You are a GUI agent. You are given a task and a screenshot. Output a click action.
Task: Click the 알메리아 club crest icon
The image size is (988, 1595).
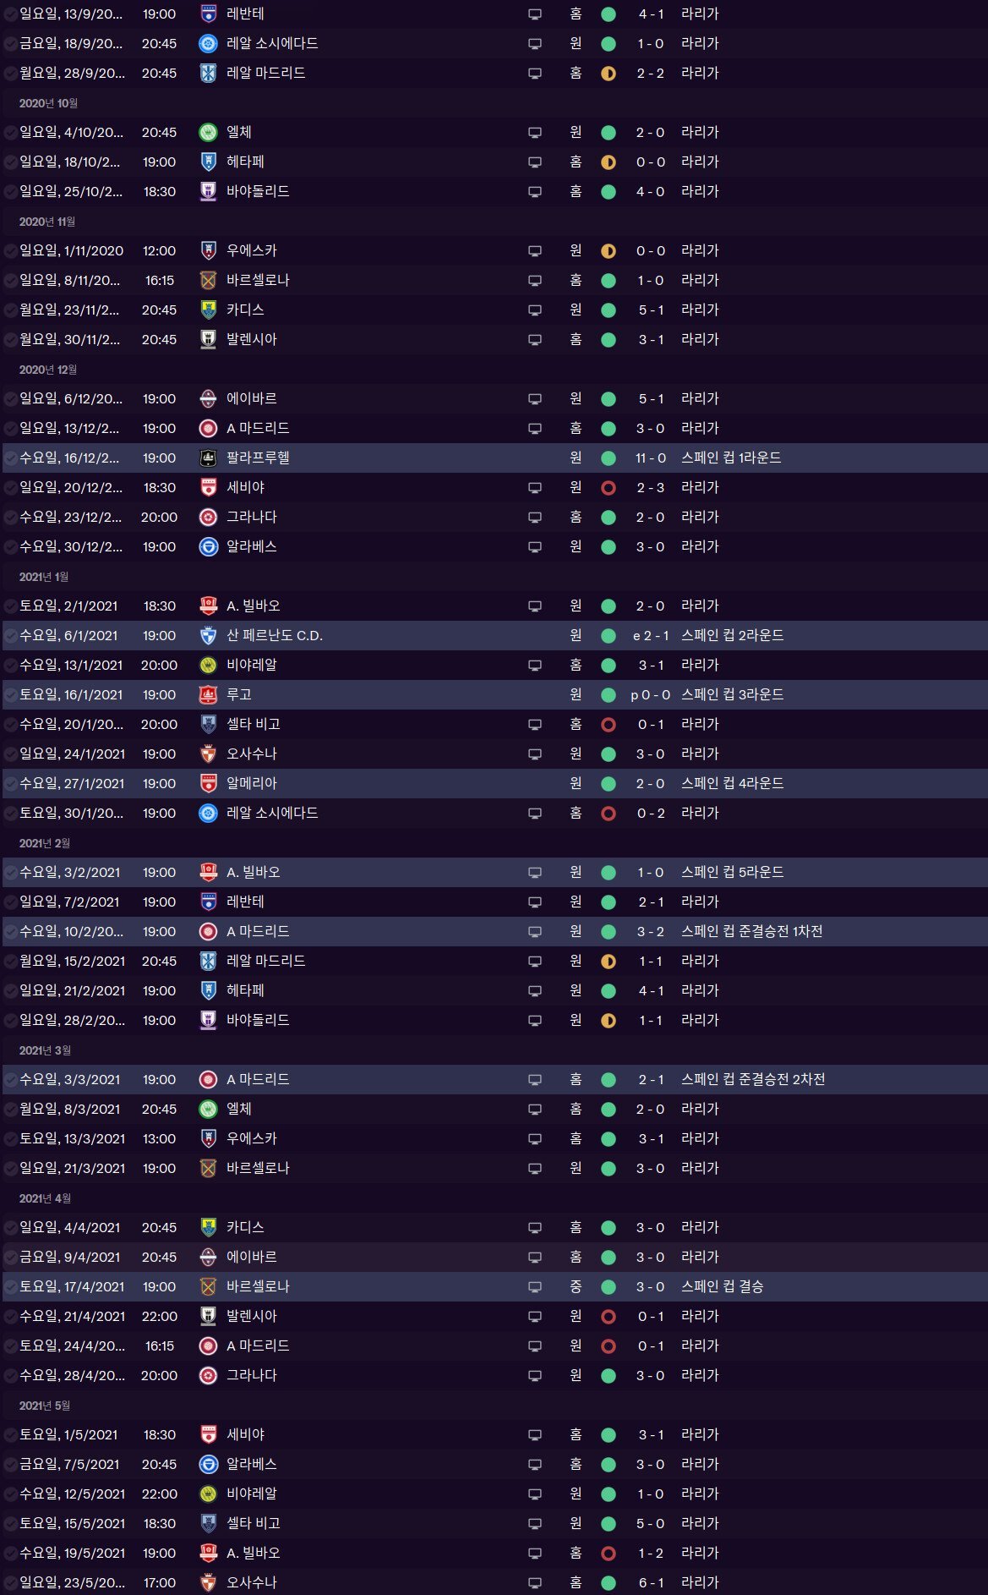coord(208,784)
